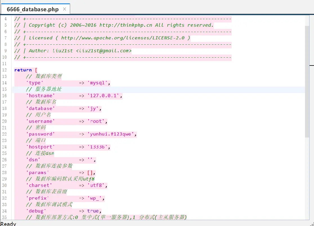Click the 'prefix' key on line 32
The width and height of the screenshot is (314, 226).
click(x=37, y=198)
